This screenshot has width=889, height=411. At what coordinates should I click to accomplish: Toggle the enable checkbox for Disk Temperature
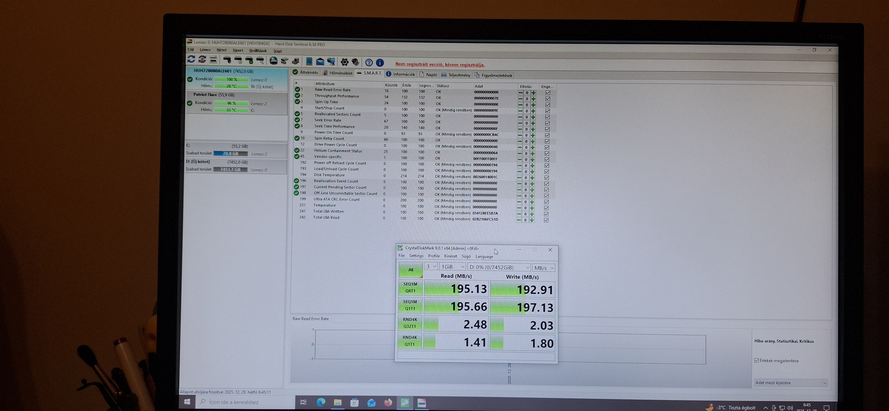tap(547, 178)
